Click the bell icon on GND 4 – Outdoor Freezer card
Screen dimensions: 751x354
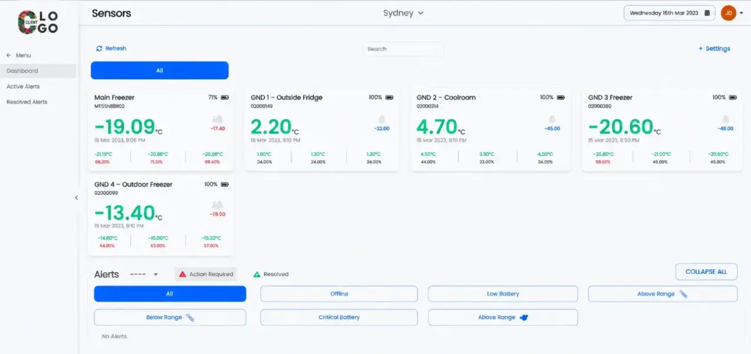[x=218, y=205]
